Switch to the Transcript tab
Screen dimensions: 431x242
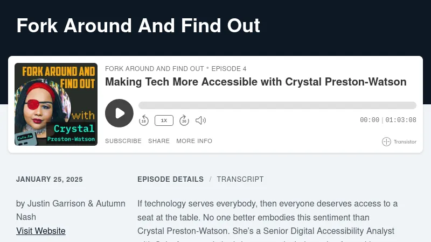point(240,179)
